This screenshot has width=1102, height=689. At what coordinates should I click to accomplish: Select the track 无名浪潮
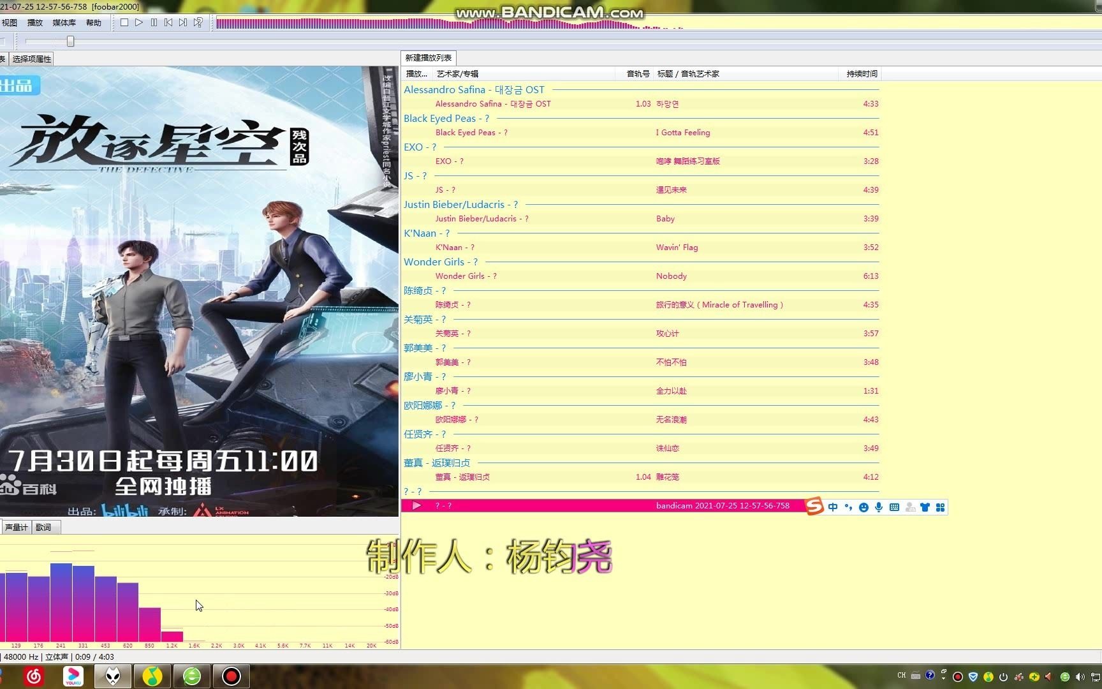[x=640, y=420]
